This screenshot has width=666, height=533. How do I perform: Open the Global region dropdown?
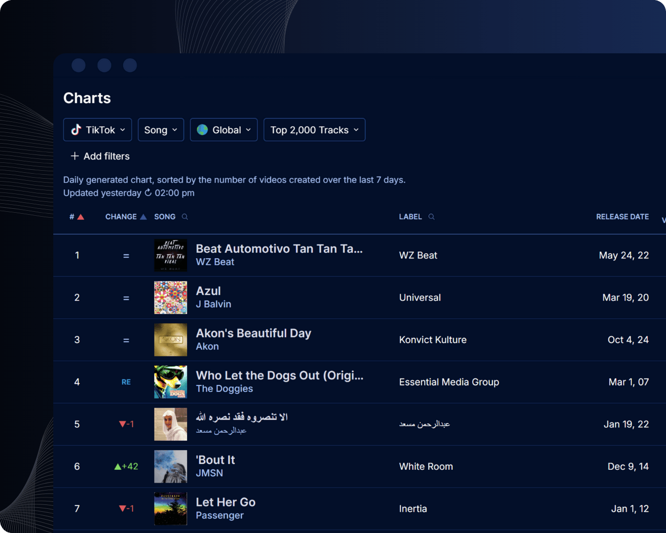[223, 130]
